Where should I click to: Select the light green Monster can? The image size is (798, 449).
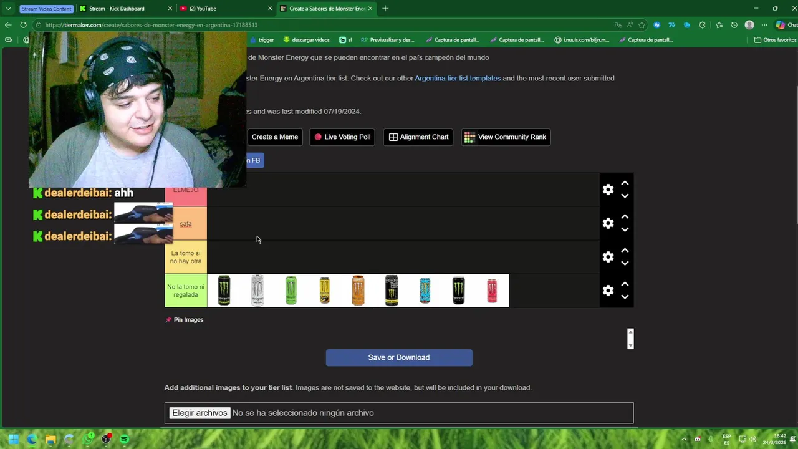tap(291, 291)
